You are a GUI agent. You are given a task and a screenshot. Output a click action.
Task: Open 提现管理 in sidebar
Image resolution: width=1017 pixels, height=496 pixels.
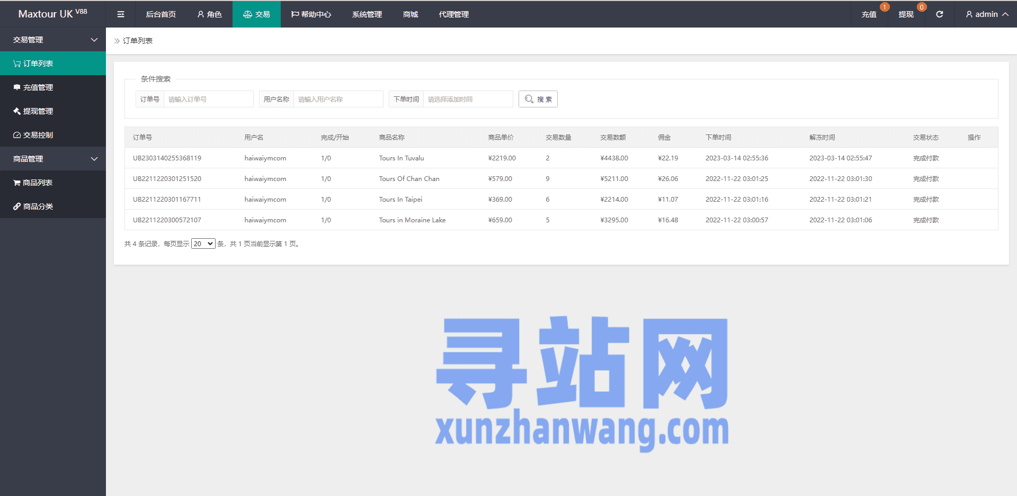53,111
